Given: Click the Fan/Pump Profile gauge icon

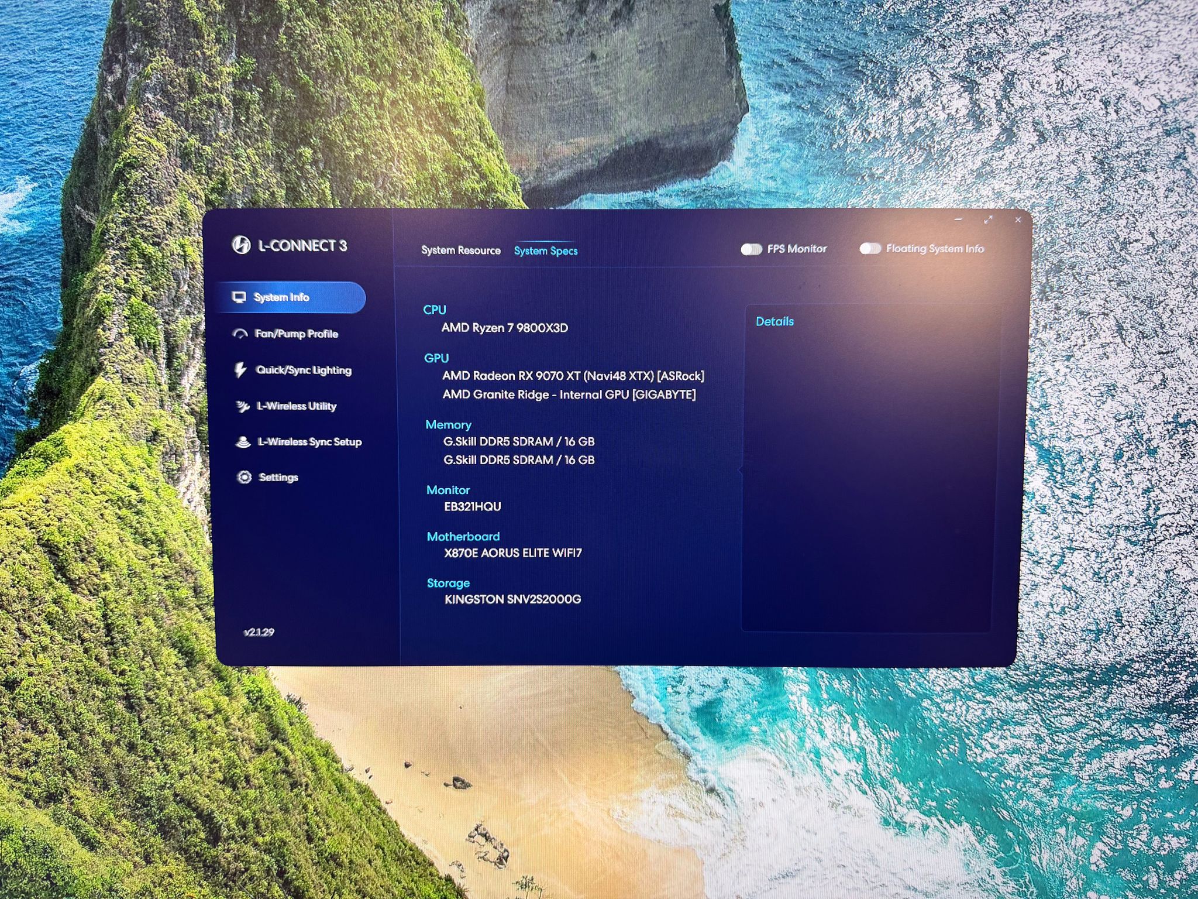Looking at the screenshot, I should (240, 334).
